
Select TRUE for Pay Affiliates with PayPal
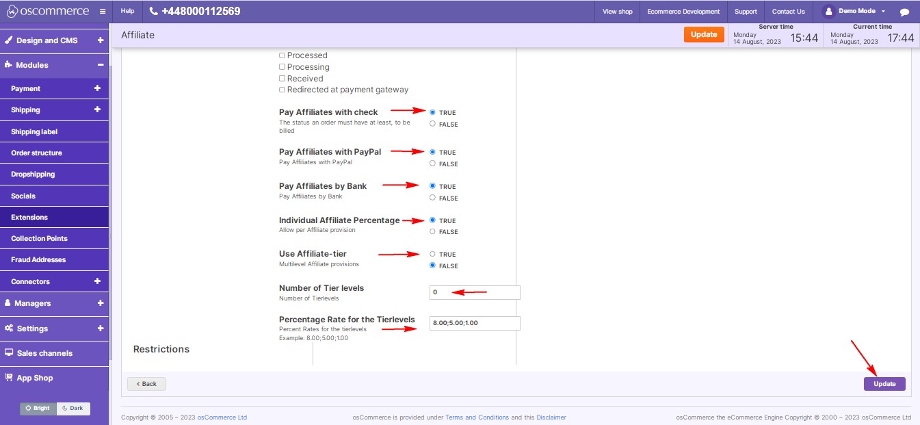[x=432, y=152]
